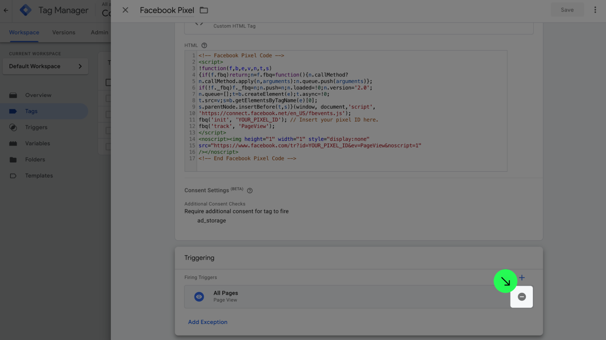Click the All Pages eye trigger icon
This screenshot has width=606, height=340.
(x=199, y=297)
